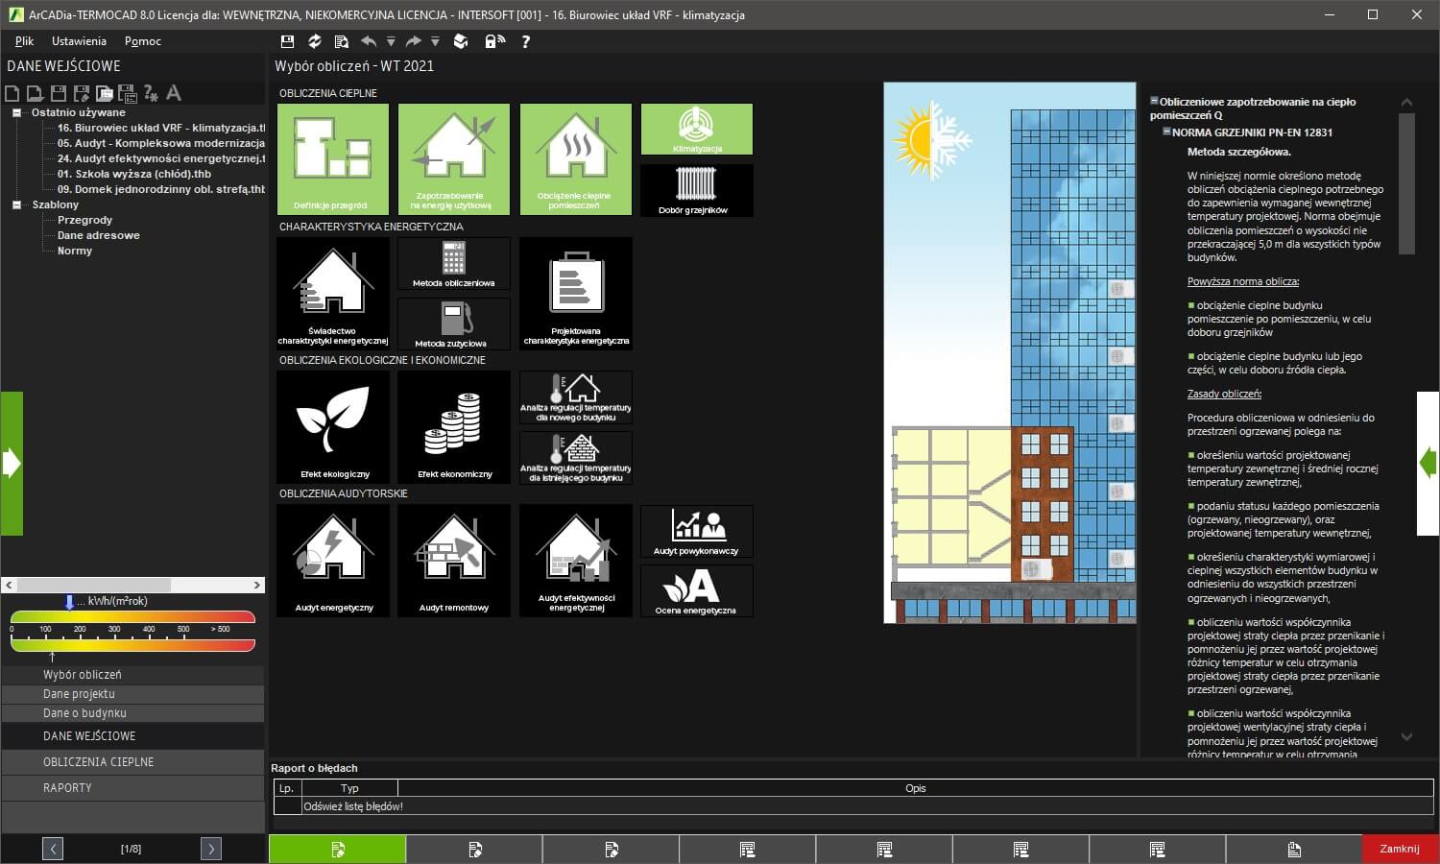Open the Pomoc menu
This screenshot has width=1440, height=864.
tap(143, 41)
